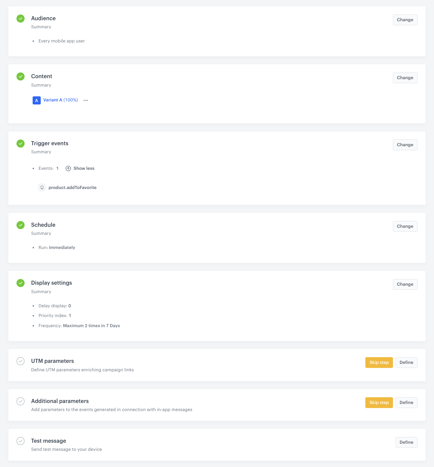Change the Audience settings

(405, 20)
